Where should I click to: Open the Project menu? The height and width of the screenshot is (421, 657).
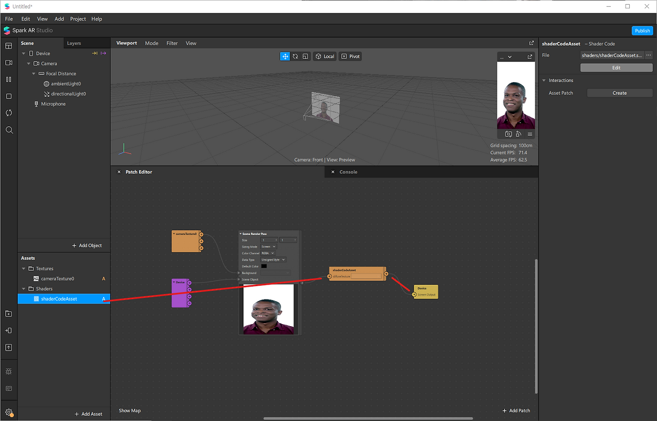(x=78, y=19)
